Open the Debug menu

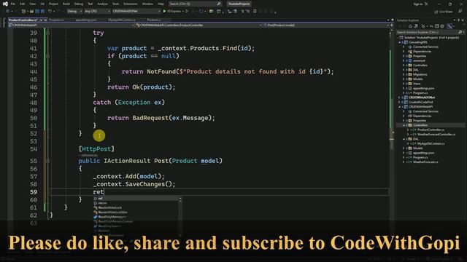coord(79,4)
